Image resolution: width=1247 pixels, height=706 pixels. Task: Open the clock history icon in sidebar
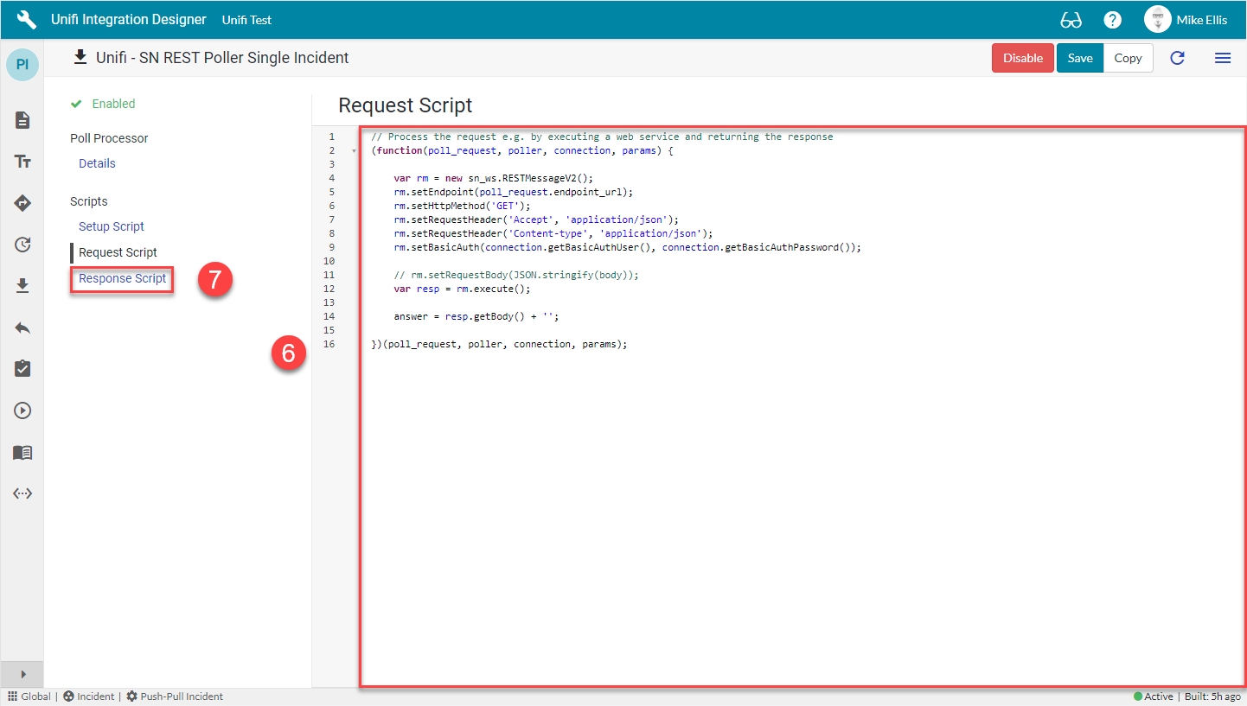(22, 245)
